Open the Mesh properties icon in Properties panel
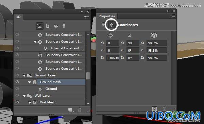 pyautogui.click(x=103, y=24)
